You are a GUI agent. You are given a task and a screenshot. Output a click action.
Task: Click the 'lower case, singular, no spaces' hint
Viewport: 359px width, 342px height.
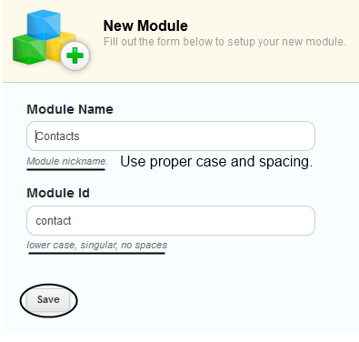pos(97,245)
